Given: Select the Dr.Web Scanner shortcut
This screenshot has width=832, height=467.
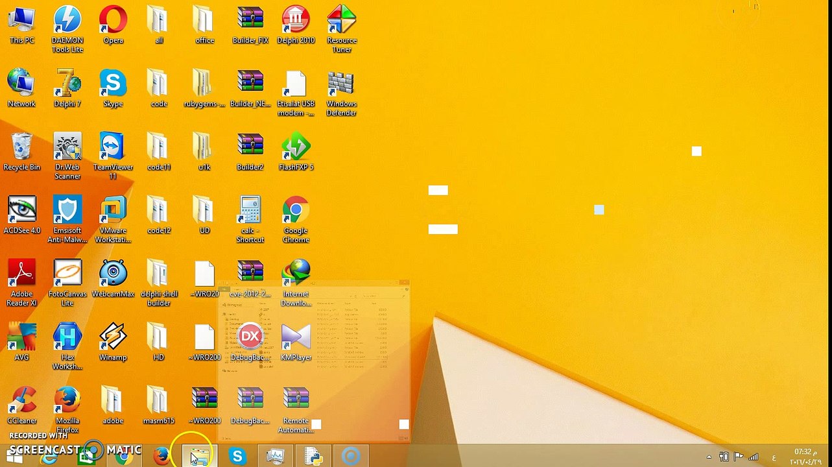Looking at the screenshot, I should click(x=67, y=156).
